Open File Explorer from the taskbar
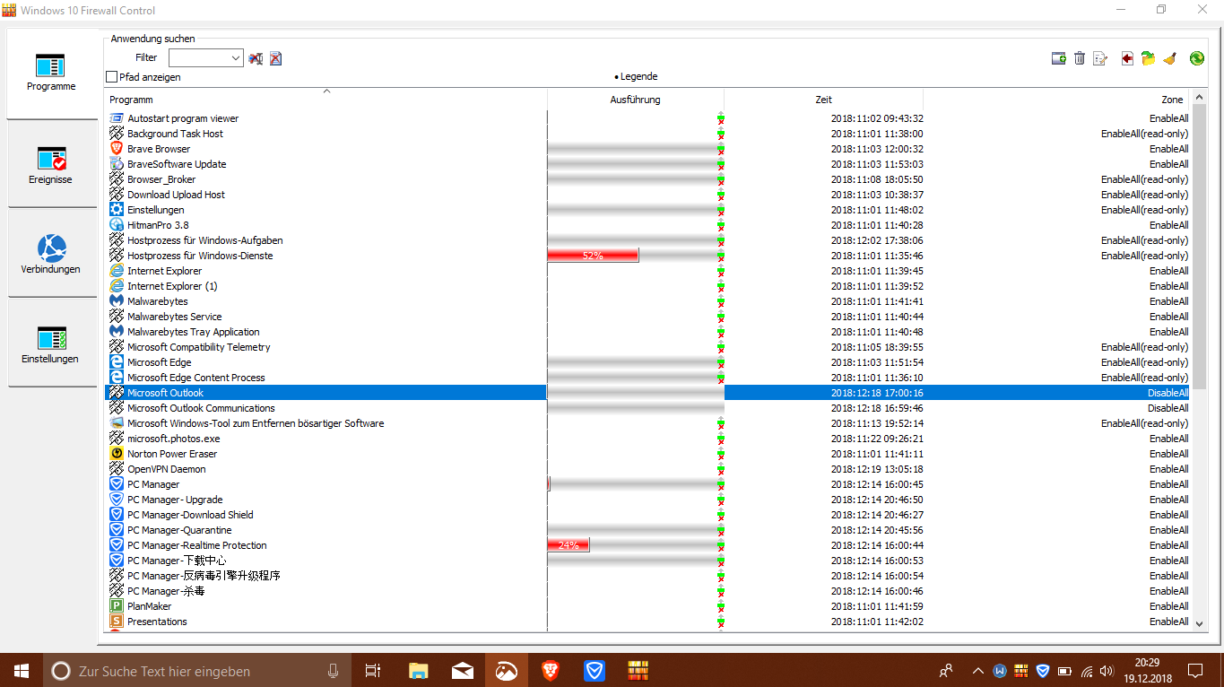Image resolution: width=1224 pixels, height=687 pixels. [419, 670]
